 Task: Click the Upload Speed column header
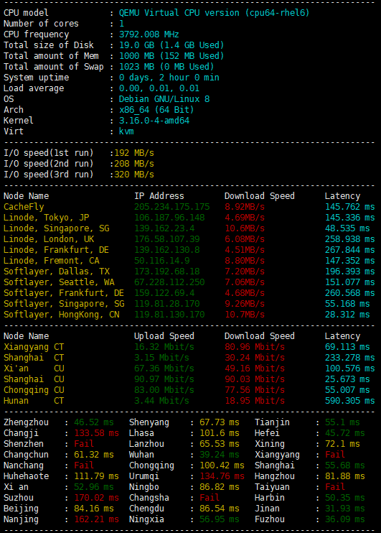[x=164, y=336]
